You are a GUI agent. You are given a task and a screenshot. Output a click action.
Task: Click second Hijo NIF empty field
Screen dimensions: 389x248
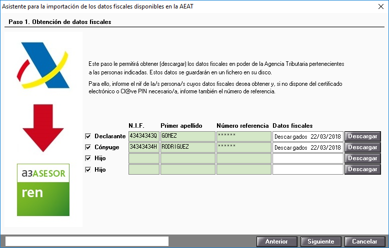pyautogui.click(x=144, y=170)
